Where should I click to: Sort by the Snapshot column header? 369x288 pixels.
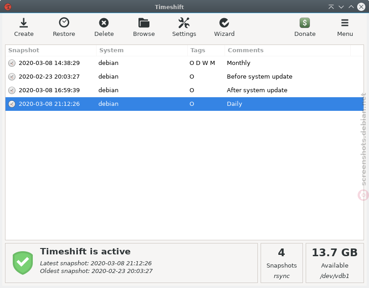pyautogui.click(x=51, y=50)
